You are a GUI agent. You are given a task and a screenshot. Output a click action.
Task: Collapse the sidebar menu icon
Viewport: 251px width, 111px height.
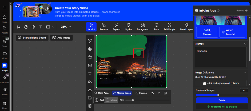[x=5, y=7]
